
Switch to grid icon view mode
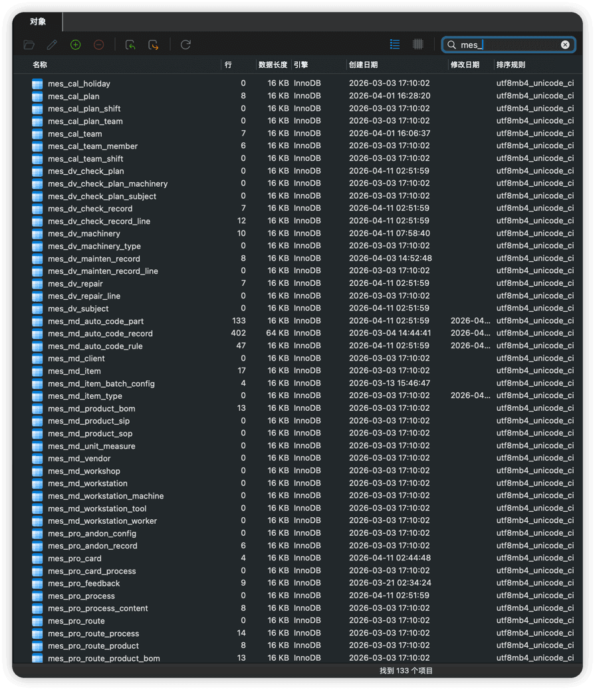pyautogui.click(x=418, y=45)
